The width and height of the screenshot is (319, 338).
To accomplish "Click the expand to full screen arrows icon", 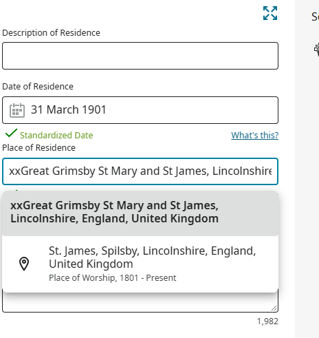I will click(x=270, y=13).
